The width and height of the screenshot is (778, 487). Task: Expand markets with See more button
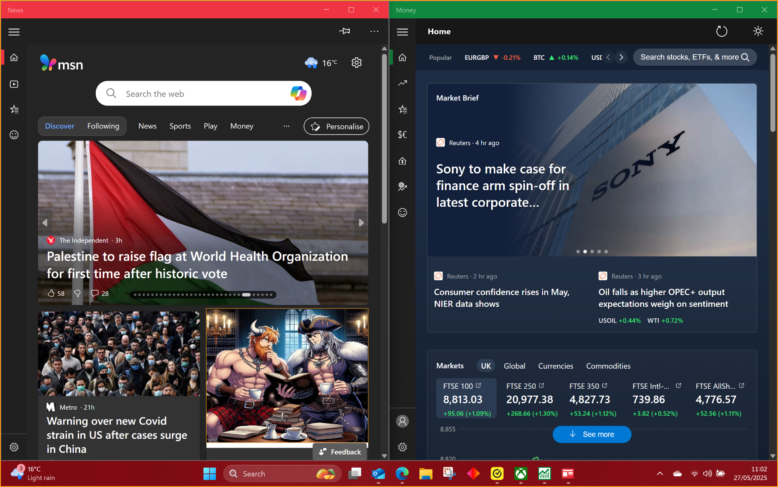[592, 434]
